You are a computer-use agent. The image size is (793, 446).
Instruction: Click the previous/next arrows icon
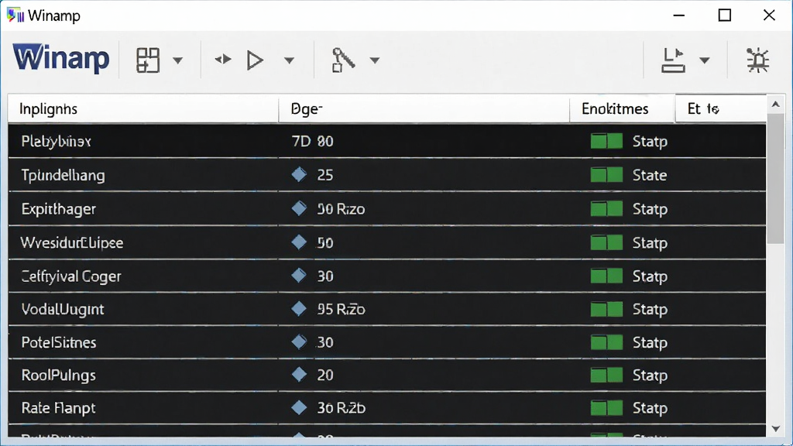point(223,60)
